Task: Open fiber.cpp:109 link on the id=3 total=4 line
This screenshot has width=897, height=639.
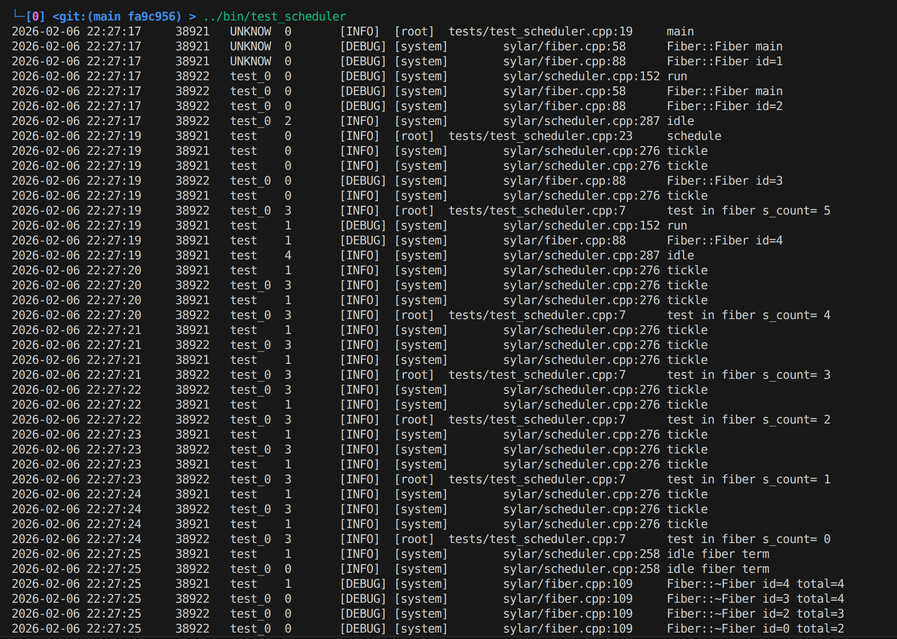Action: pyautogui.click(x=567, y=599)
